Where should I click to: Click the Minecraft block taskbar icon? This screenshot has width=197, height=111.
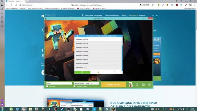113,109
